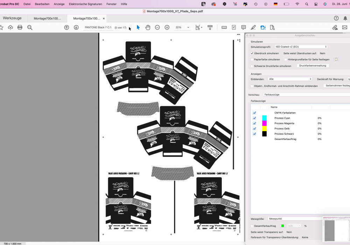The width and height of the screenshot is (350, 245).
Task: Open the Fenster menu
Action: [x=111, y=4]
